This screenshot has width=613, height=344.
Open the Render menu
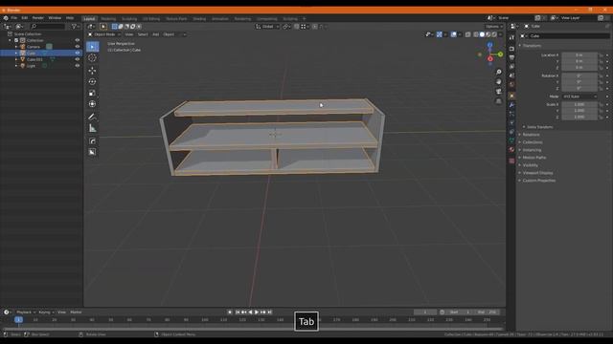click(38, 18)
